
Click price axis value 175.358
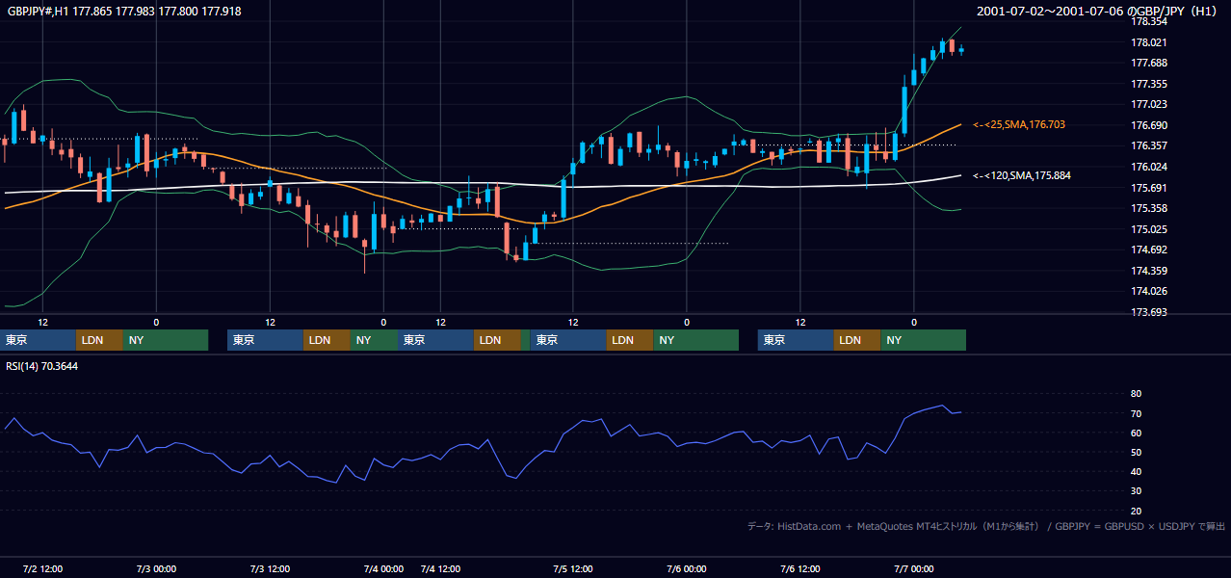click(x=1148, y=208)
